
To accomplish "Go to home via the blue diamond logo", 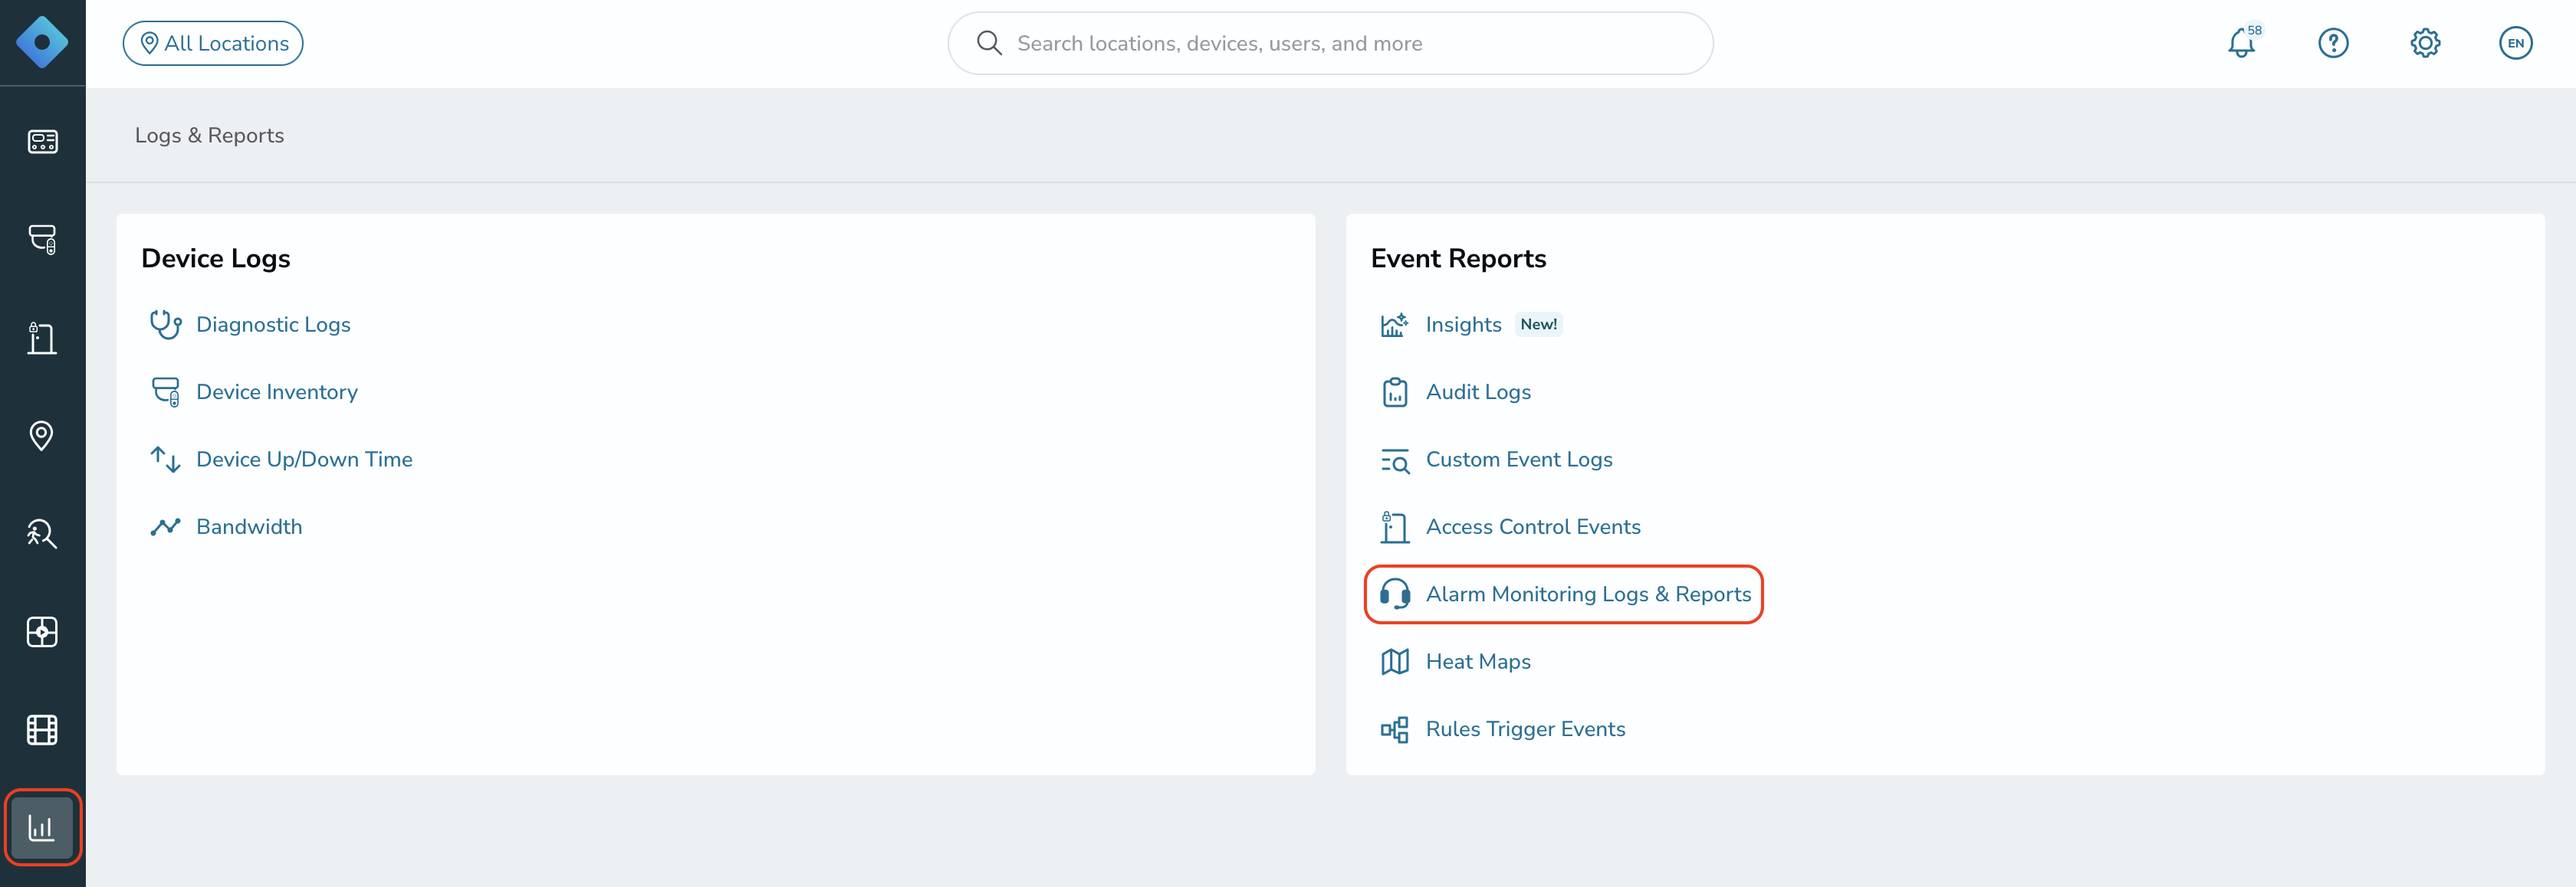I will (42, 42).
